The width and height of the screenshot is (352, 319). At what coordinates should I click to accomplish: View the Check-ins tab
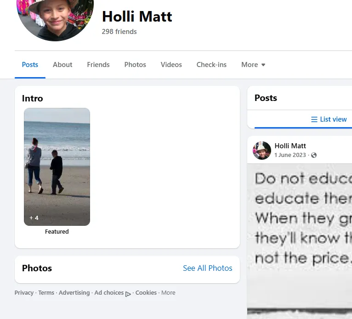211,65
